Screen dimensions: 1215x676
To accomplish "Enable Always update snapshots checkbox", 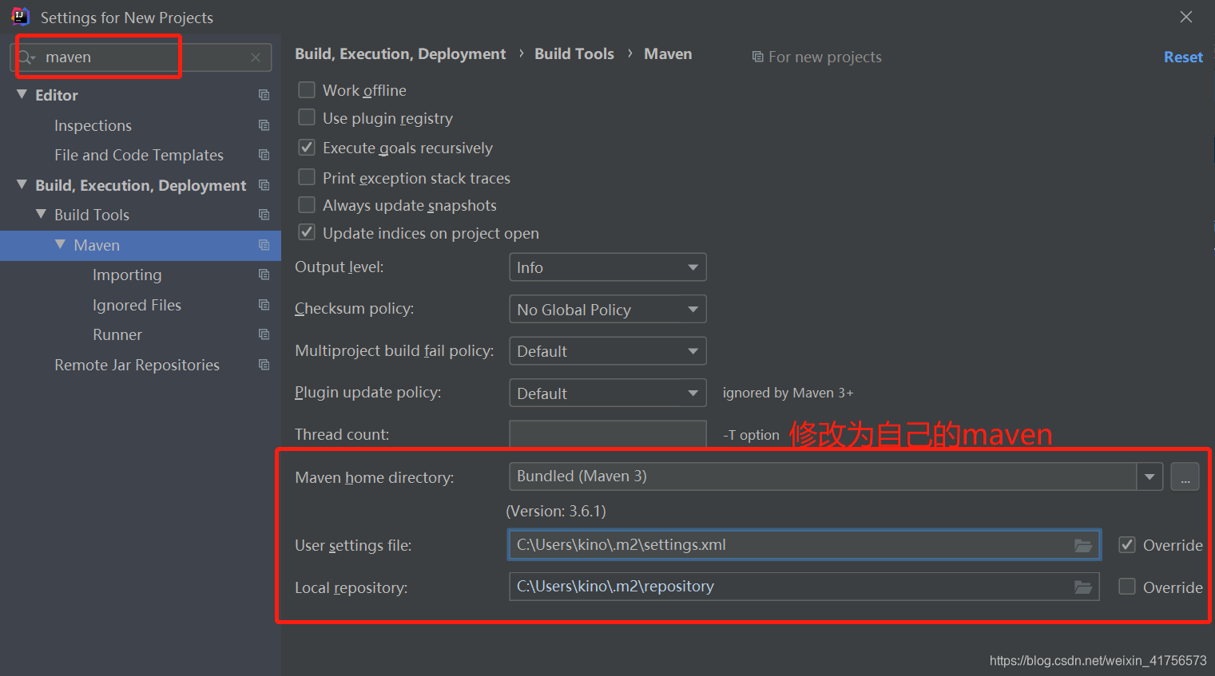I will (x=307, y=205).
